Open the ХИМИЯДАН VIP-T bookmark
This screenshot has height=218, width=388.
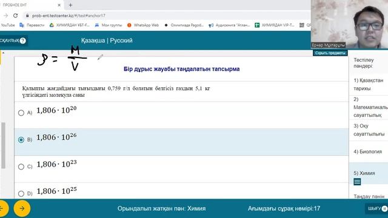(x=275, y=25)
